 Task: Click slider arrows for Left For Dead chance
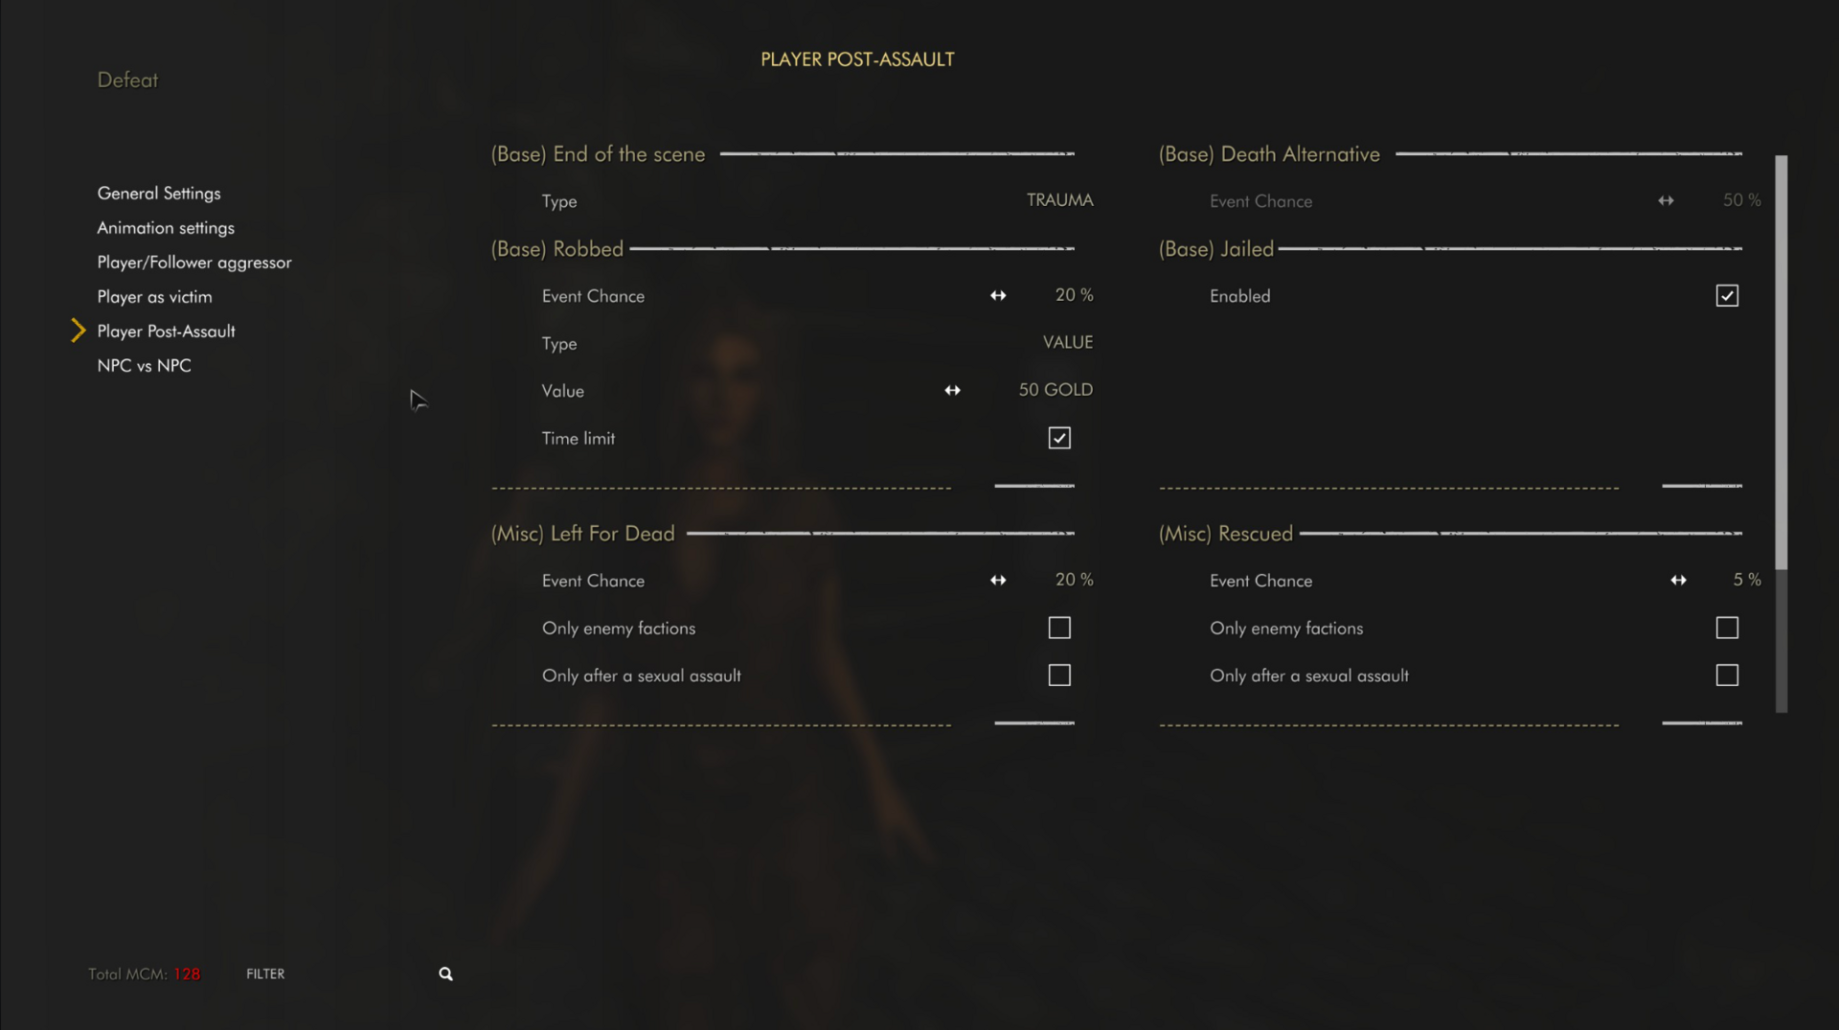coord(998,580)
